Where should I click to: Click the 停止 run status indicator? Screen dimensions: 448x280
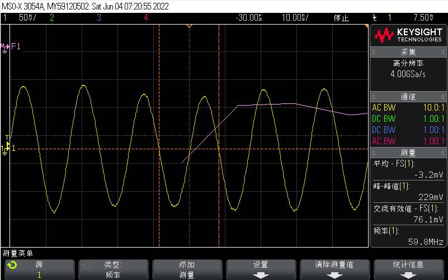(341, 18)
